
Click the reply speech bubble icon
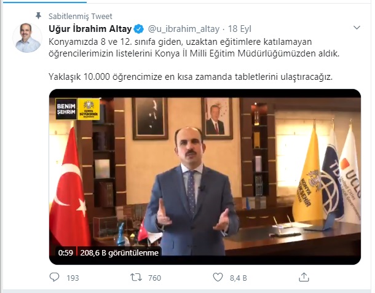tap(54, 277)
